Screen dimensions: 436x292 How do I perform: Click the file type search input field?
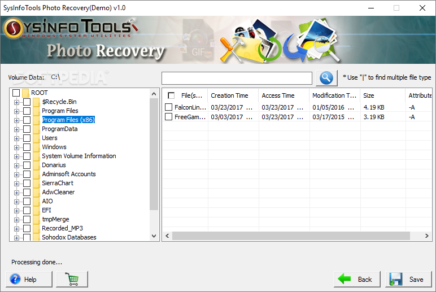click(237, 78)
